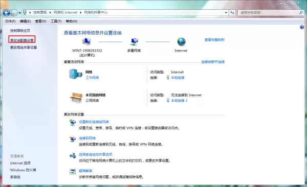307x187 pixels.
Task: Maximize the Network and Sharing Center window
Action: (x=289, y=3)
